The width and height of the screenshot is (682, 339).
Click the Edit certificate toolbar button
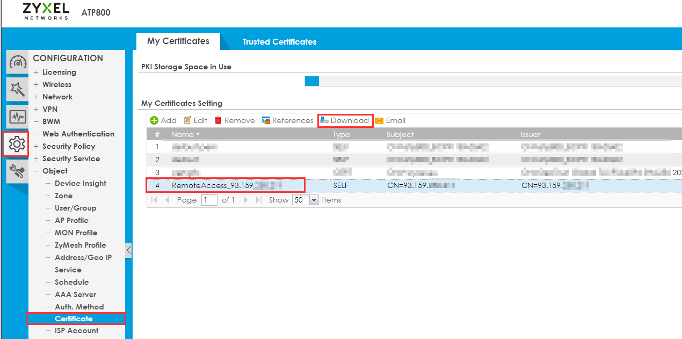point(195,120)
